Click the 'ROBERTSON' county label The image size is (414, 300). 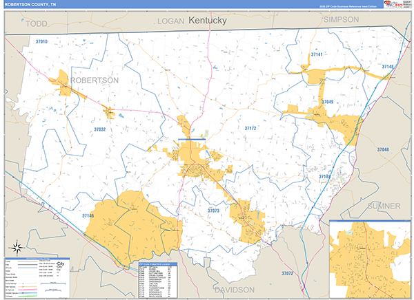pyautogui.click(x=95, y=81)
